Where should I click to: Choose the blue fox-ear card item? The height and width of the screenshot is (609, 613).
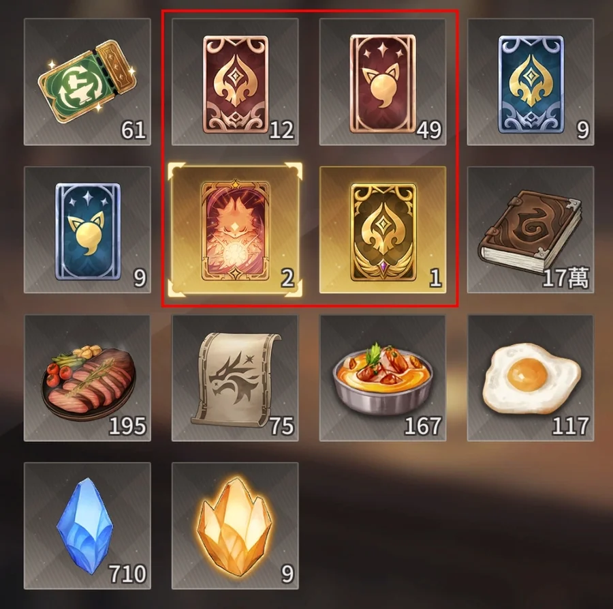pyautogui.click(x=87, y=230)
